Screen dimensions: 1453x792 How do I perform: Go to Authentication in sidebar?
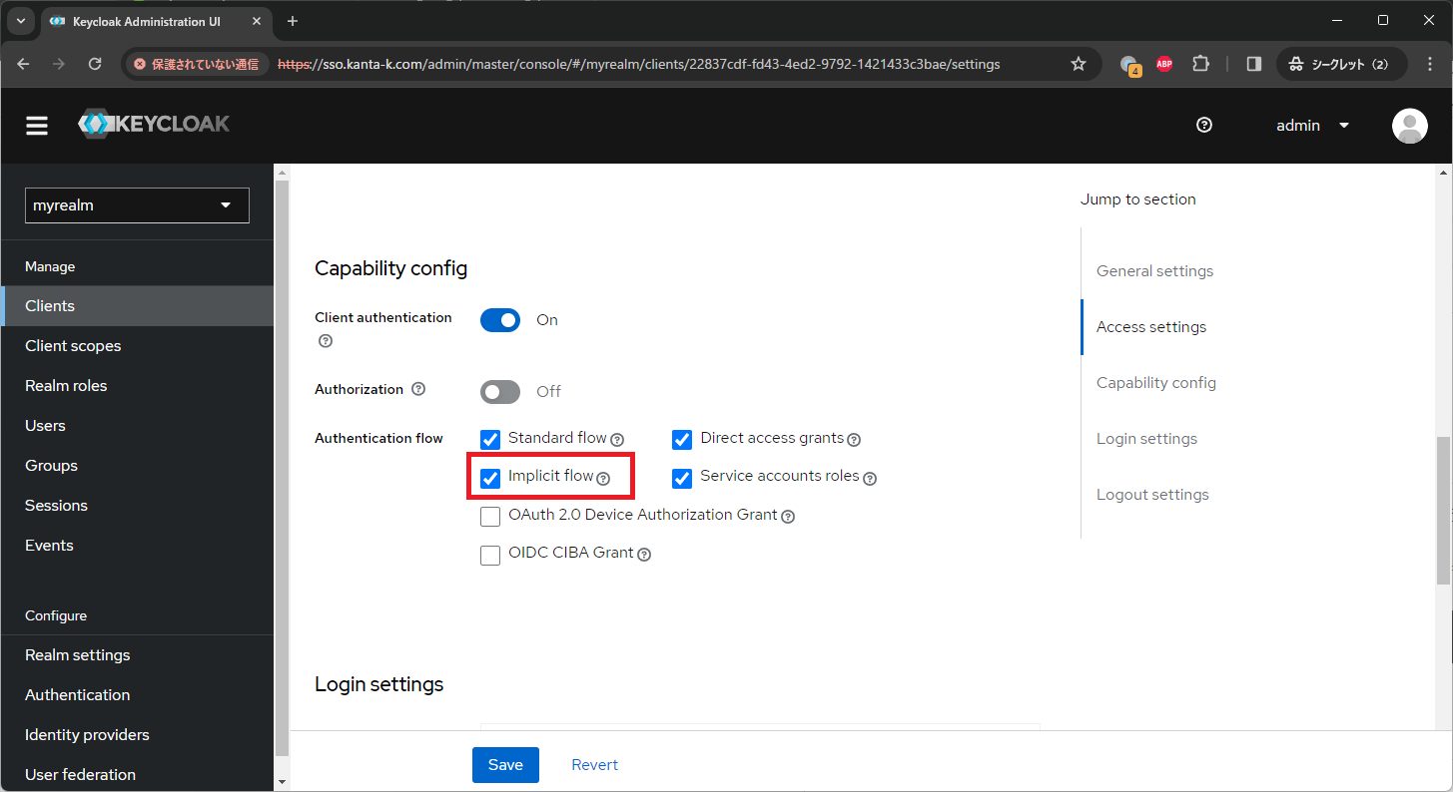137,695
